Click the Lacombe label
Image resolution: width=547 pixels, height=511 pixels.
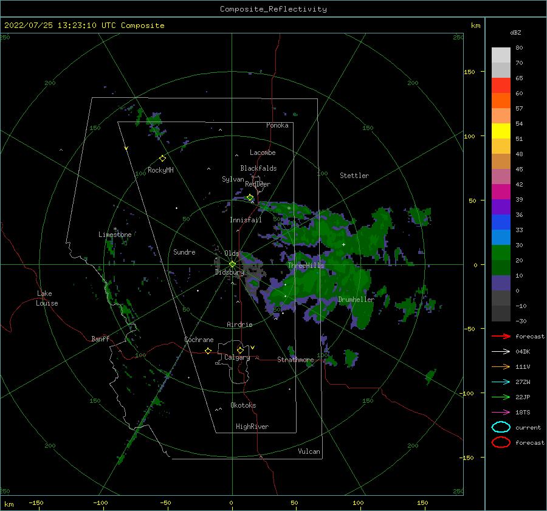coord(263,153)
